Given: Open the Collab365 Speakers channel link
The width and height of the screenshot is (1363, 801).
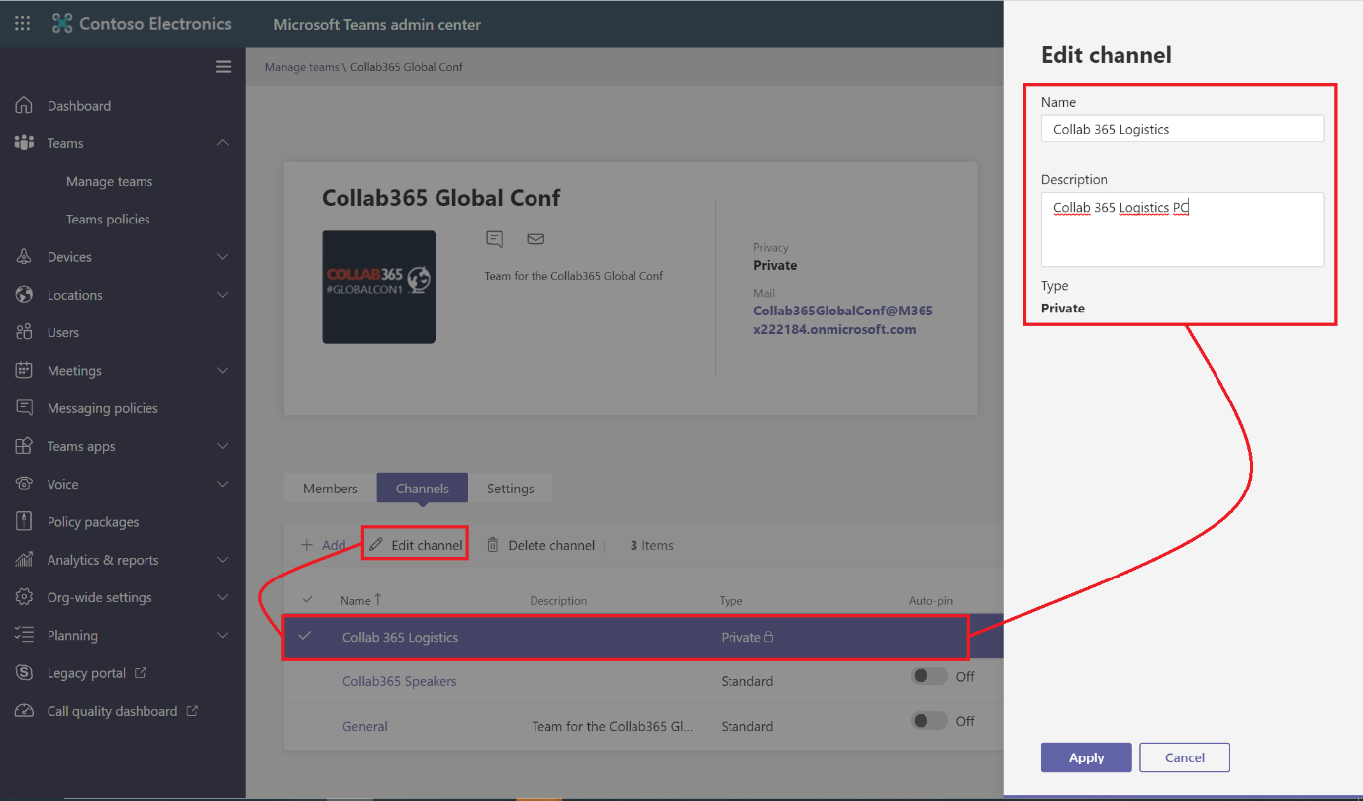Looking at the screenshot, I should (x=400, y=681).
